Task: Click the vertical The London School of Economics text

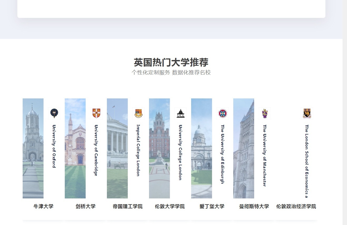Action: pos(307,161)
